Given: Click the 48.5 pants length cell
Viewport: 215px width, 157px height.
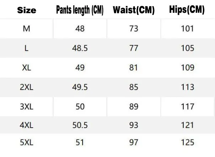Looking at the screenshot, I should coord(80,48).
